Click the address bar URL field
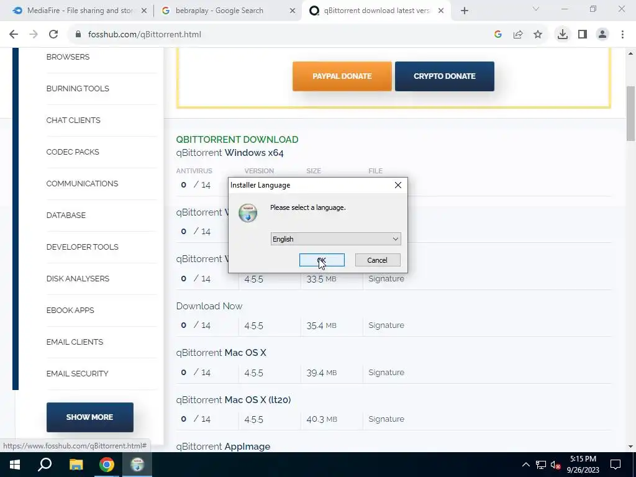 point(280,35)
